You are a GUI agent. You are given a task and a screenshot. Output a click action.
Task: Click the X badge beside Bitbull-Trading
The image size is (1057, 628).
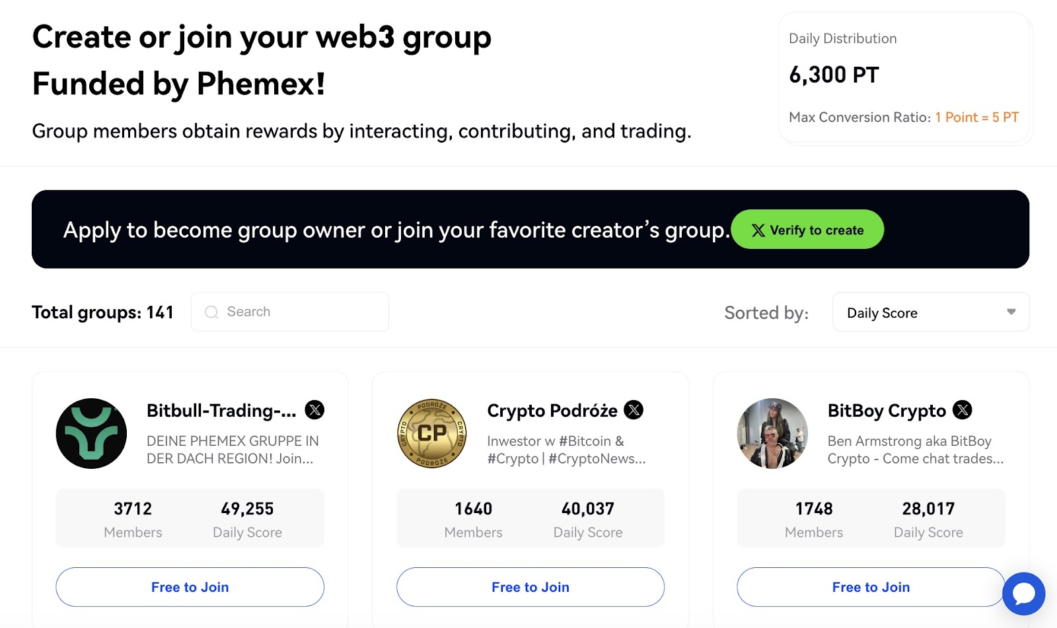[314, 410]
